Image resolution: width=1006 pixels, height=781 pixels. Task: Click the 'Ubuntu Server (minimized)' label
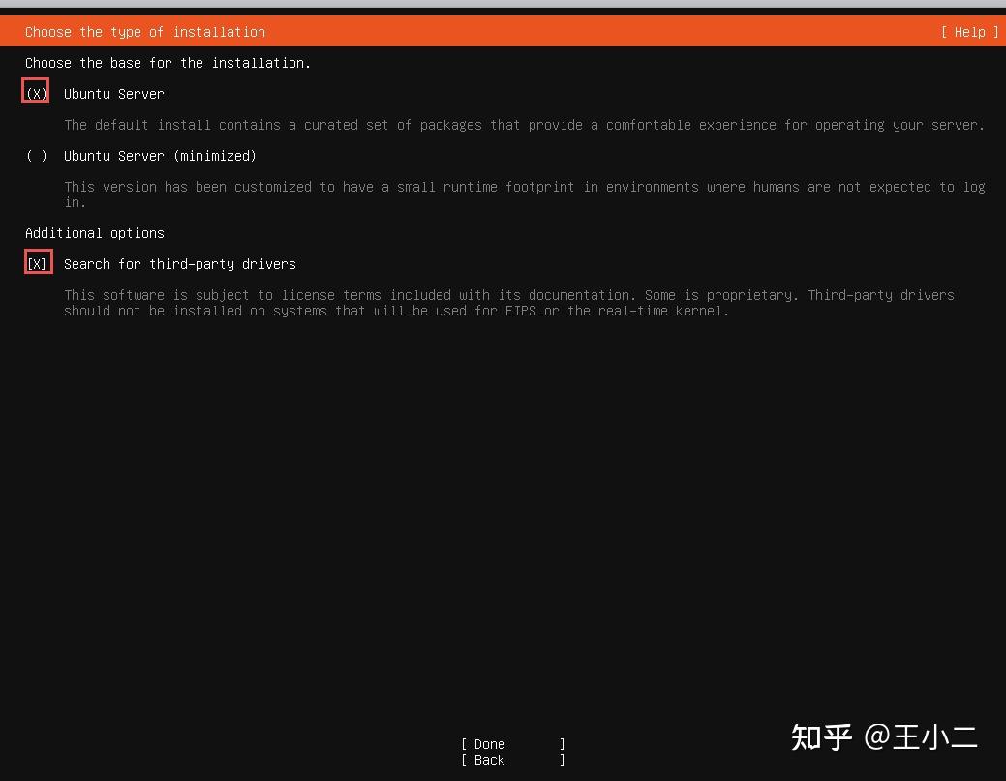(160, 156)
